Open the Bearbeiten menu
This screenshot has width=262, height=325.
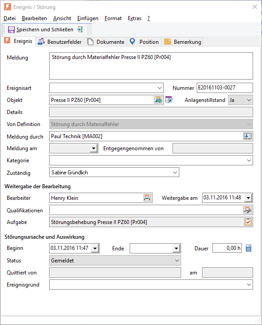tap(34, 18)
